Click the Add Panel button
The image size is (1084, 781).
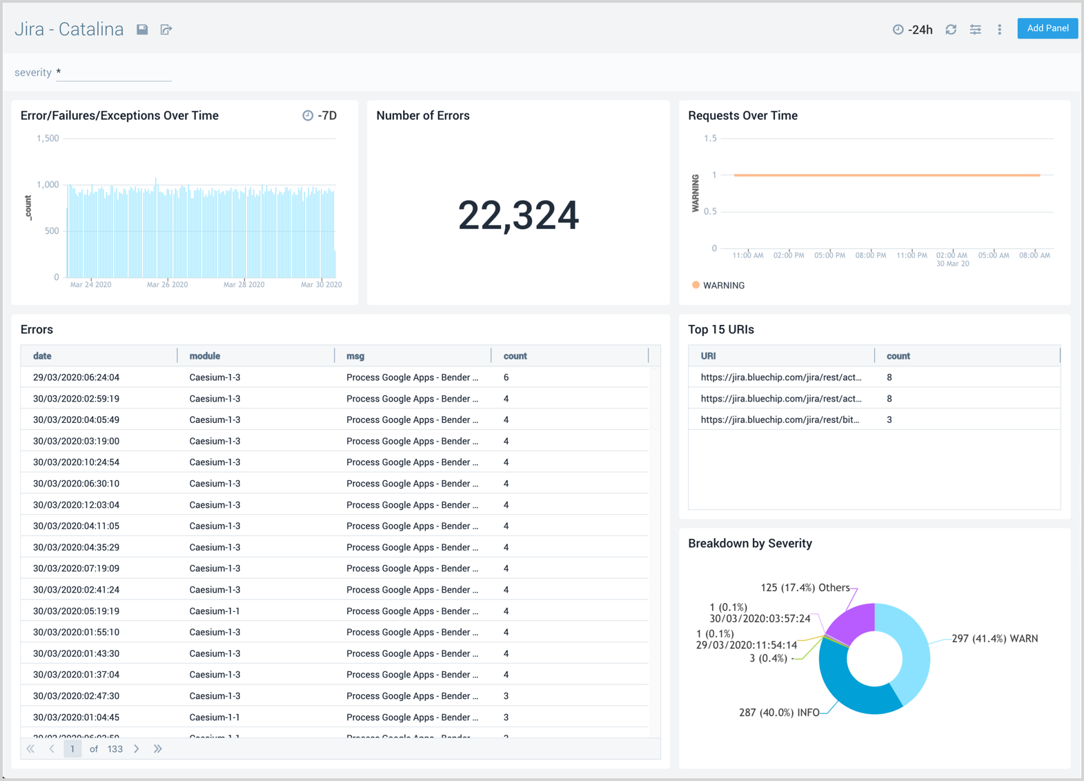pyautogui.click(x=1047, y=28)
